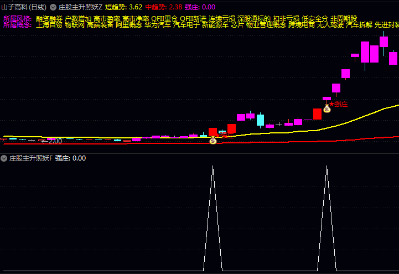
Task: Click the 扣非亏损 style tag
Action: point(286,19)
